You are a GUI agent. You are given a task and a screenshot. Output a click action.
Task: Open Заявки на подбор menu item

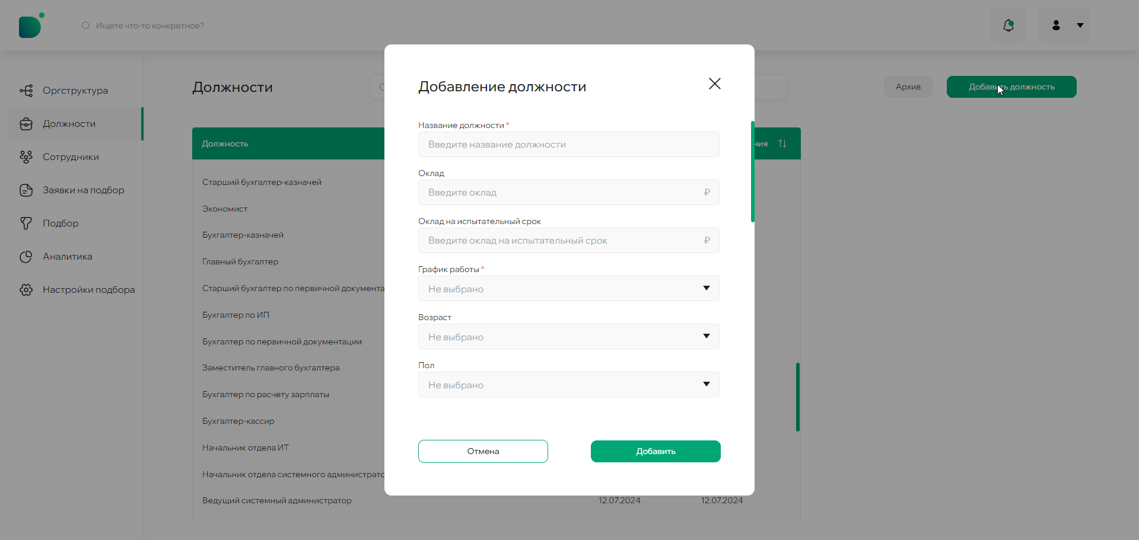[75, 190]
